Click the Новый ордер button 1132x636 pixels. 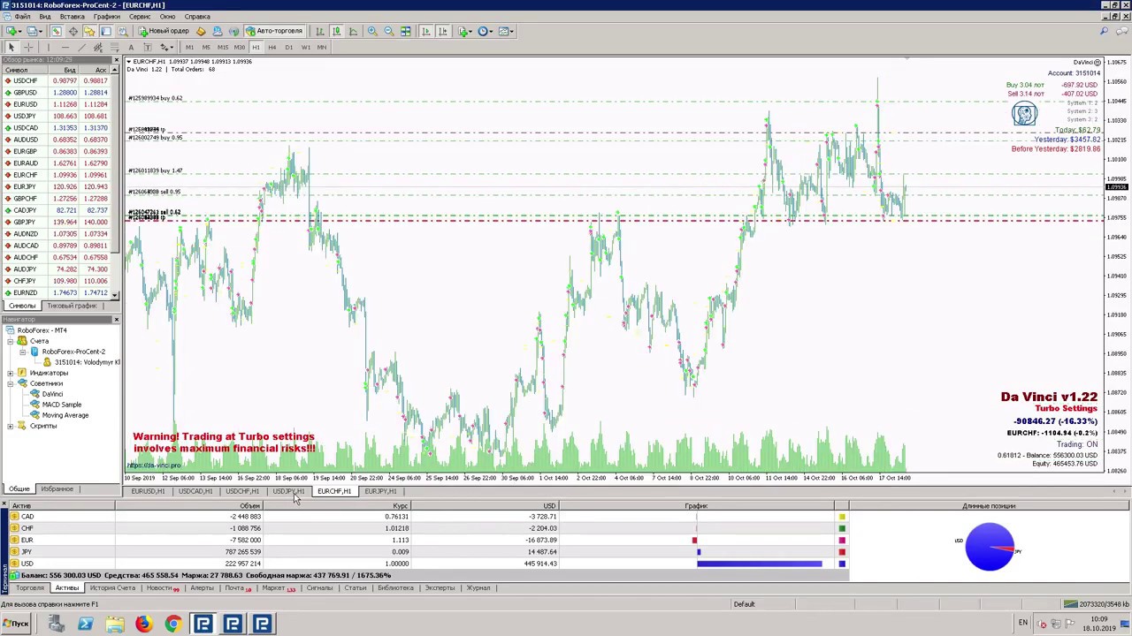pyautogui.click(x=164, y=31)
